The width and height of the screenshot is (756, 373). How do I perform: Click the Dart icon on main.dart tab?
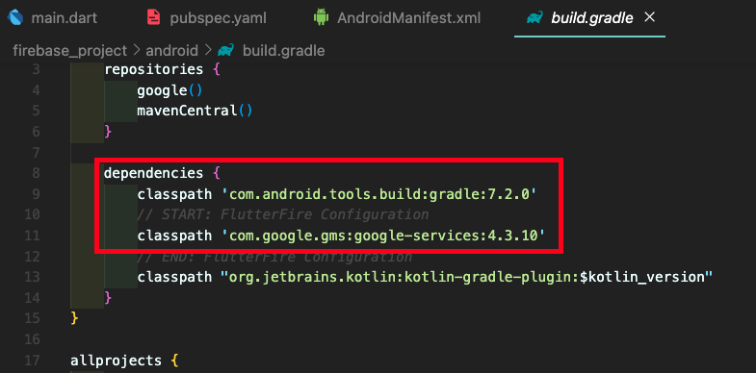click(x=16, y=18)
